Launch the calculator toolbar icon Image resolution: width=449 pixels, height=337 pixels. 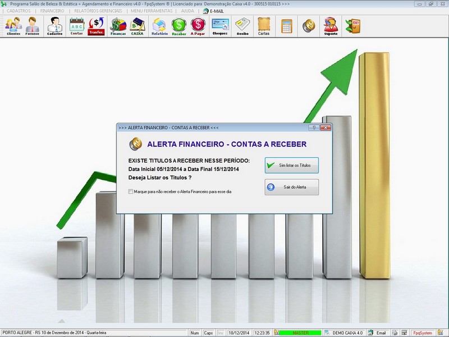point(287,26)
